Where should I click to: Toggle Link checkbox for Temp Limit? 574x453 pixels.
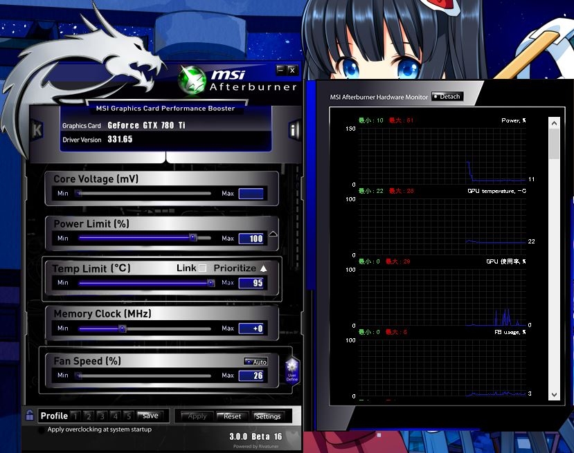(x=202, y=268)
